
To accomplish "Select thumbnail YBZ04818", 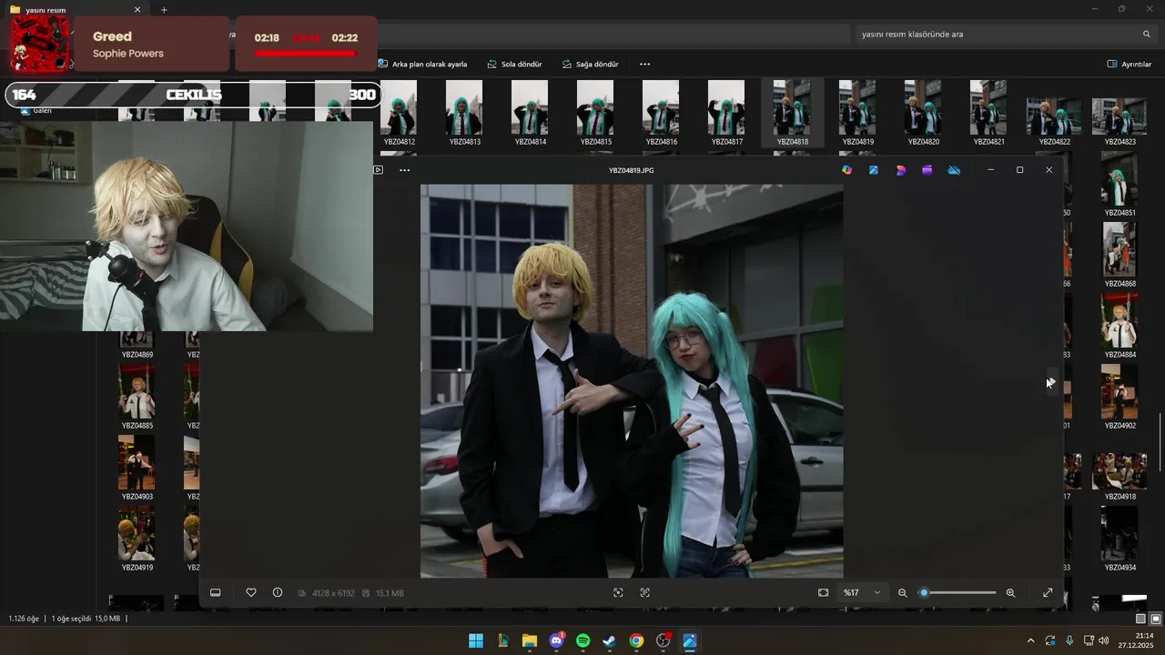I will [792, 113].
